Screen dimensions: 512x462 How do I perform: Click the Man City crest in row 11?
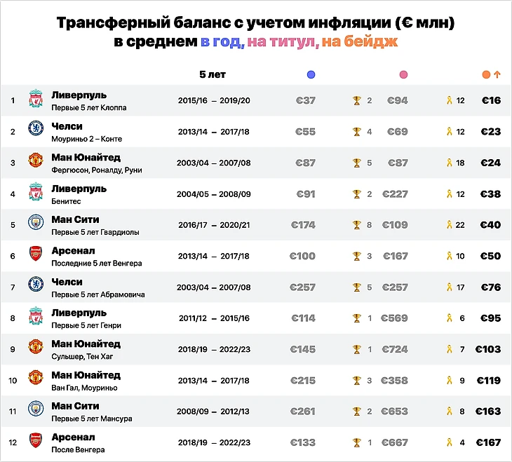pos(35,411)
